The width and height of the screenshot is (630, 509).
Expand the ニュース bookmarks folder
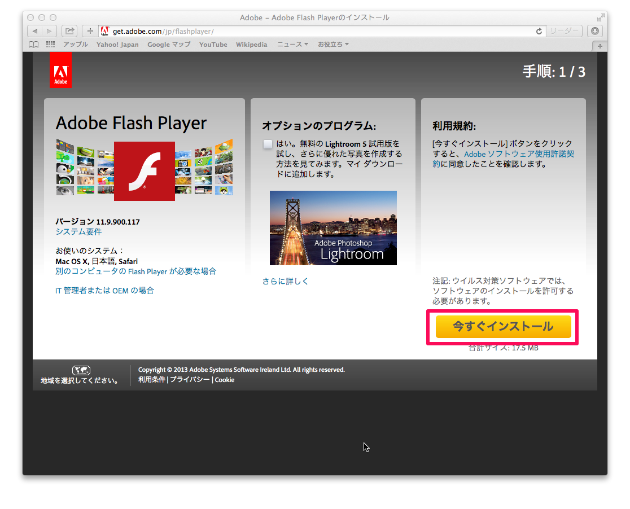(292, 45)
